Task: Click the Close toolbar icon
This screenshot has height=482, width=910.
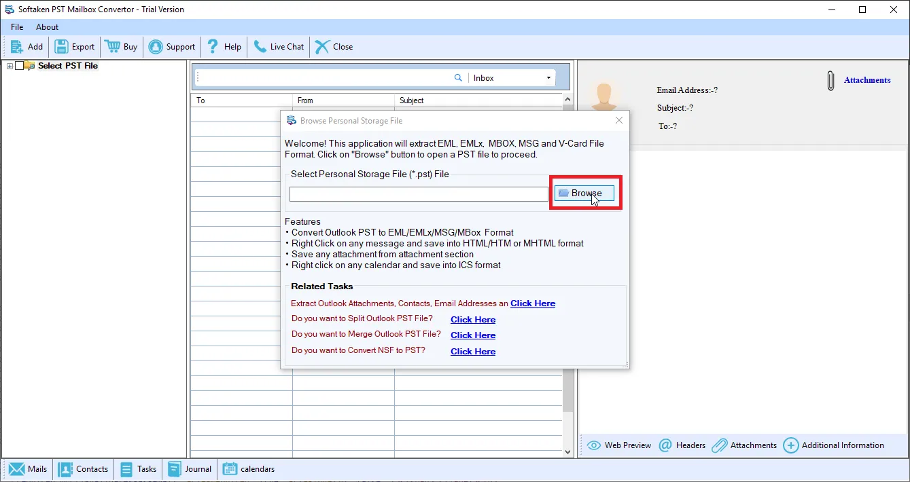Action: pos(322,47)
